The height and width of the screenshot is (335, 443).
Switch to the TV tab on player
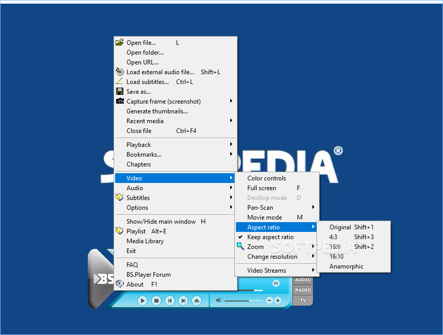[x=303, y=300]
